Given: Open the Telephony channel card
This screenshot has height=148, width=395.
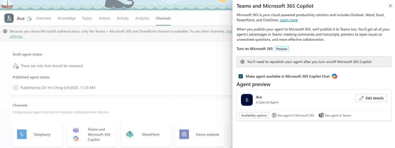Looking at the screenshot, I should coord(38,134).
